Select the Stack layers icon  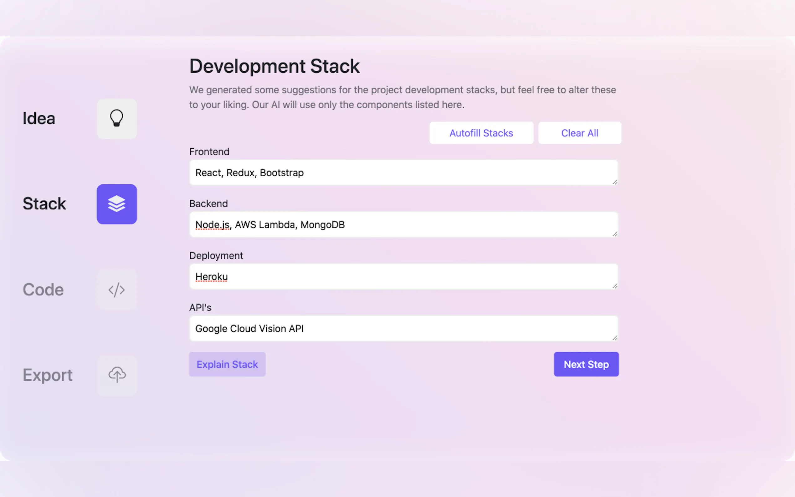(117, 204)
